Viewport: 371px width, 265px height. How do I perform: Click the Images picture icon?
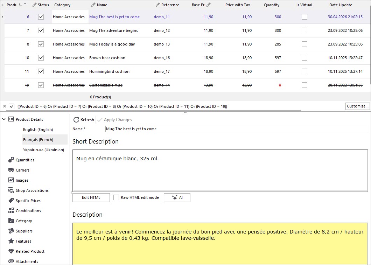pyautogui.click(x=11, y=180)
